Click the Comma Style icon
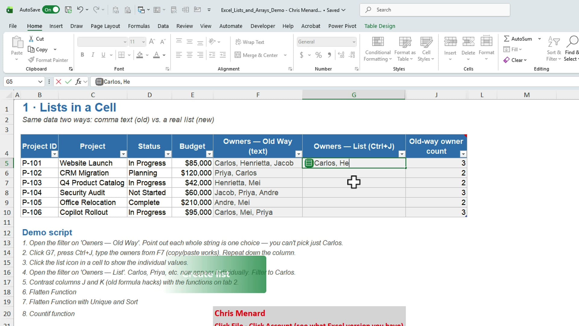 [329, 55]
